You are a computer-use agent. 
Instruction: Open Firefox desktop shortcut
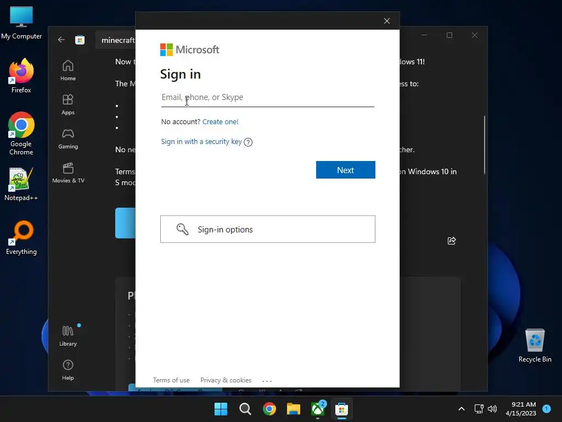[x=21, y=76]
